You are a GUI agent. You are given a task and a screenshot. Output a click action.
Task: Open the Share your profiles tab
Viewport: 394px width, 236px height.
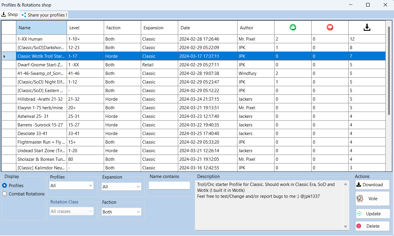pyautogui.click(x=44, y=15)
